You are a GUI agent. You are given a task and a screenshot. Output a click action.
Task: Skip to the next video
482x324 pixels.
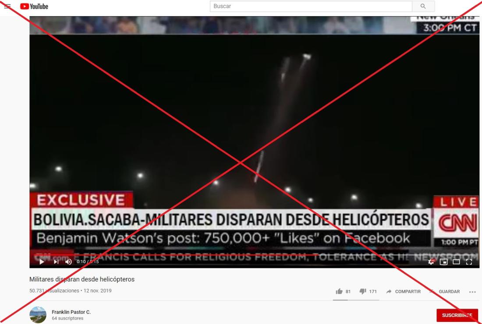click(56, 262)
